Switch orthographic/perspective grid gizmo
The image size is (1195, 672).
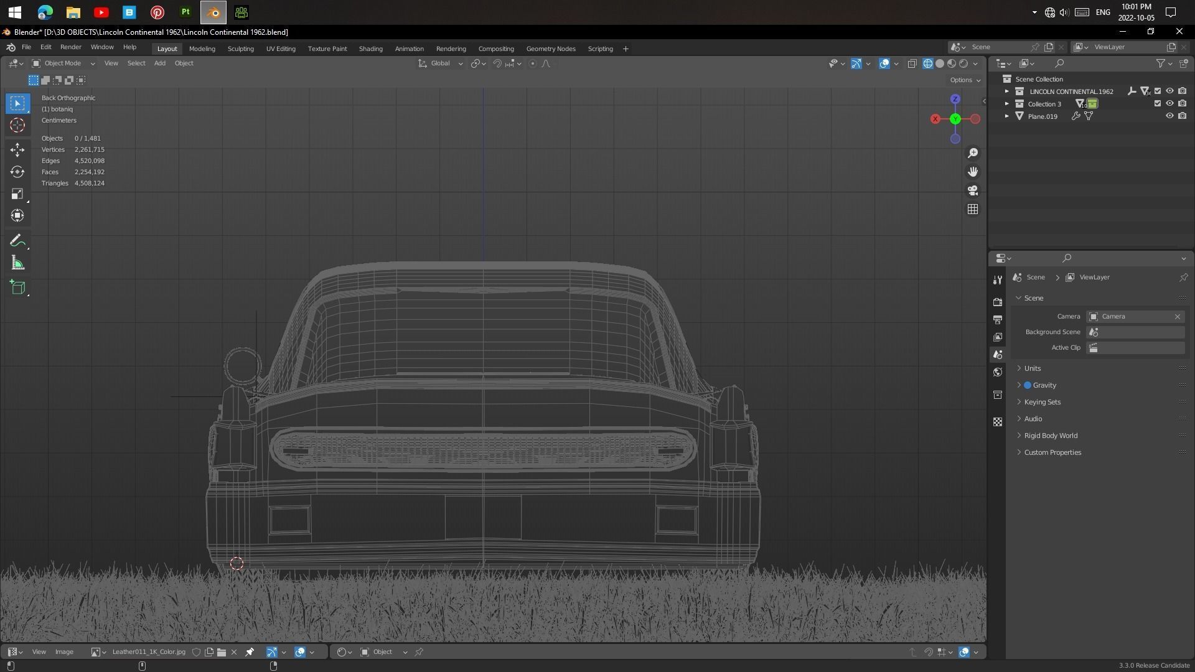[973, 209]
